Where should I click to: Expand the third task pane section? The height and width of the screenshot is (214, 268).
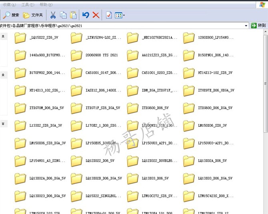click(x=3, y=124)
